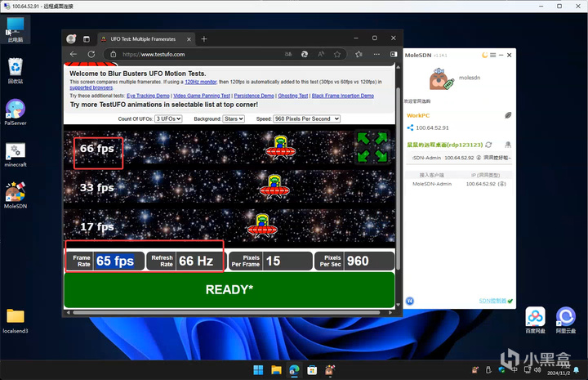Viewport: 588px width, 380px height.
Task: Add page to favorites with star icon
Action: (x=337, y=55)
